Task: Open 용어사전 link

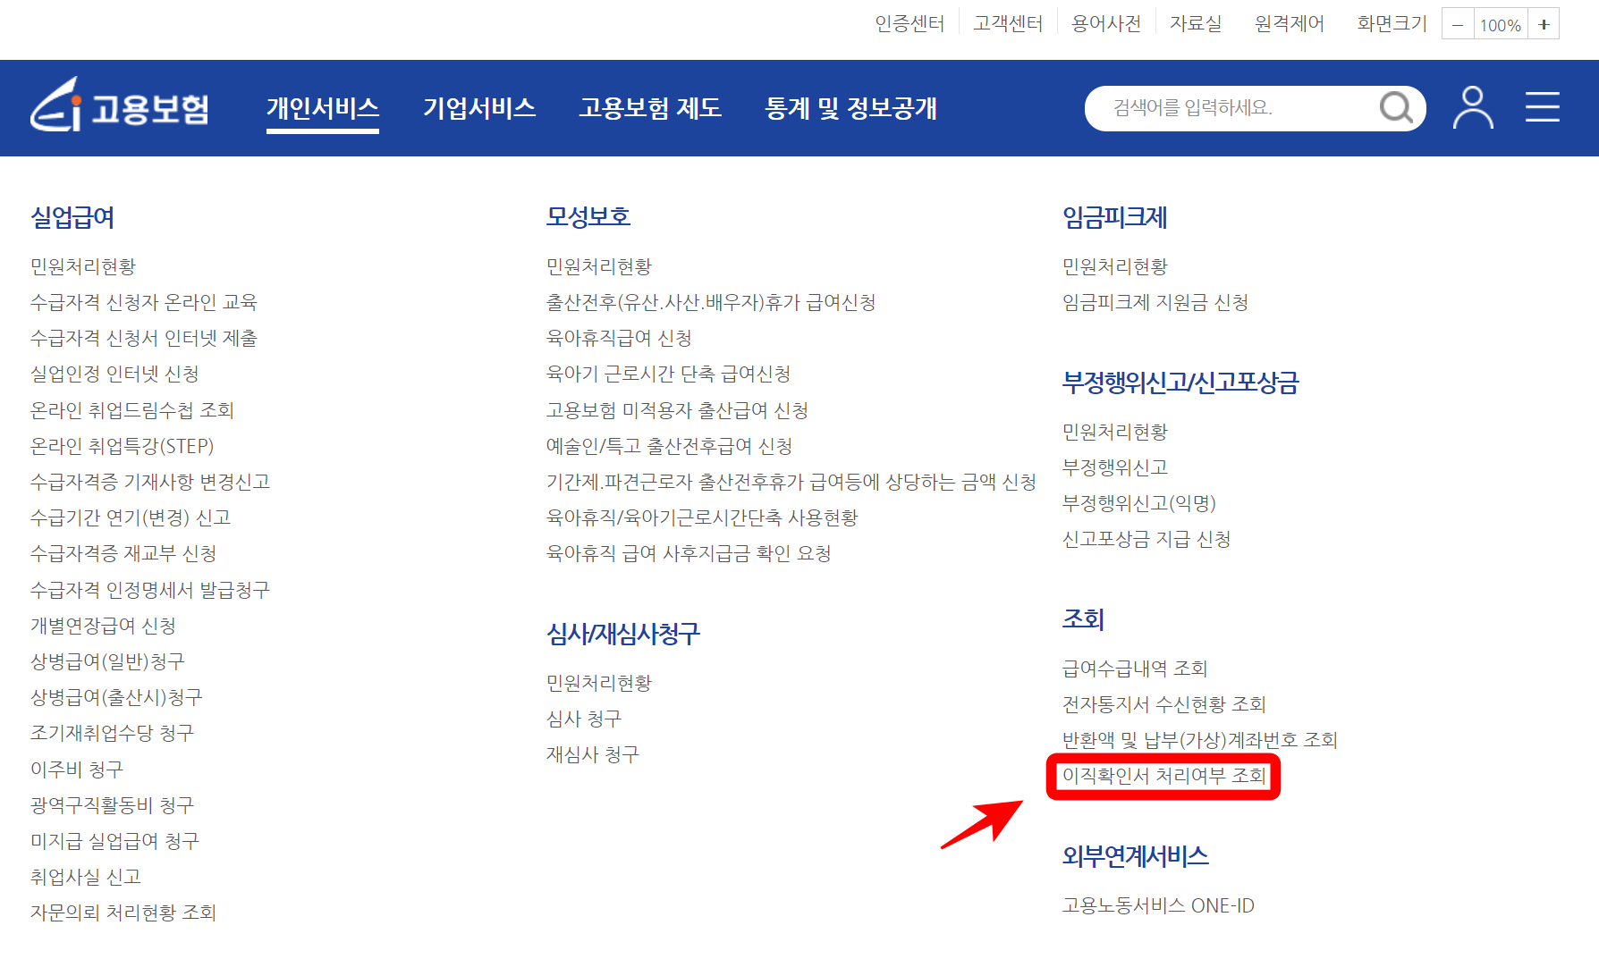Action: 1106,23
